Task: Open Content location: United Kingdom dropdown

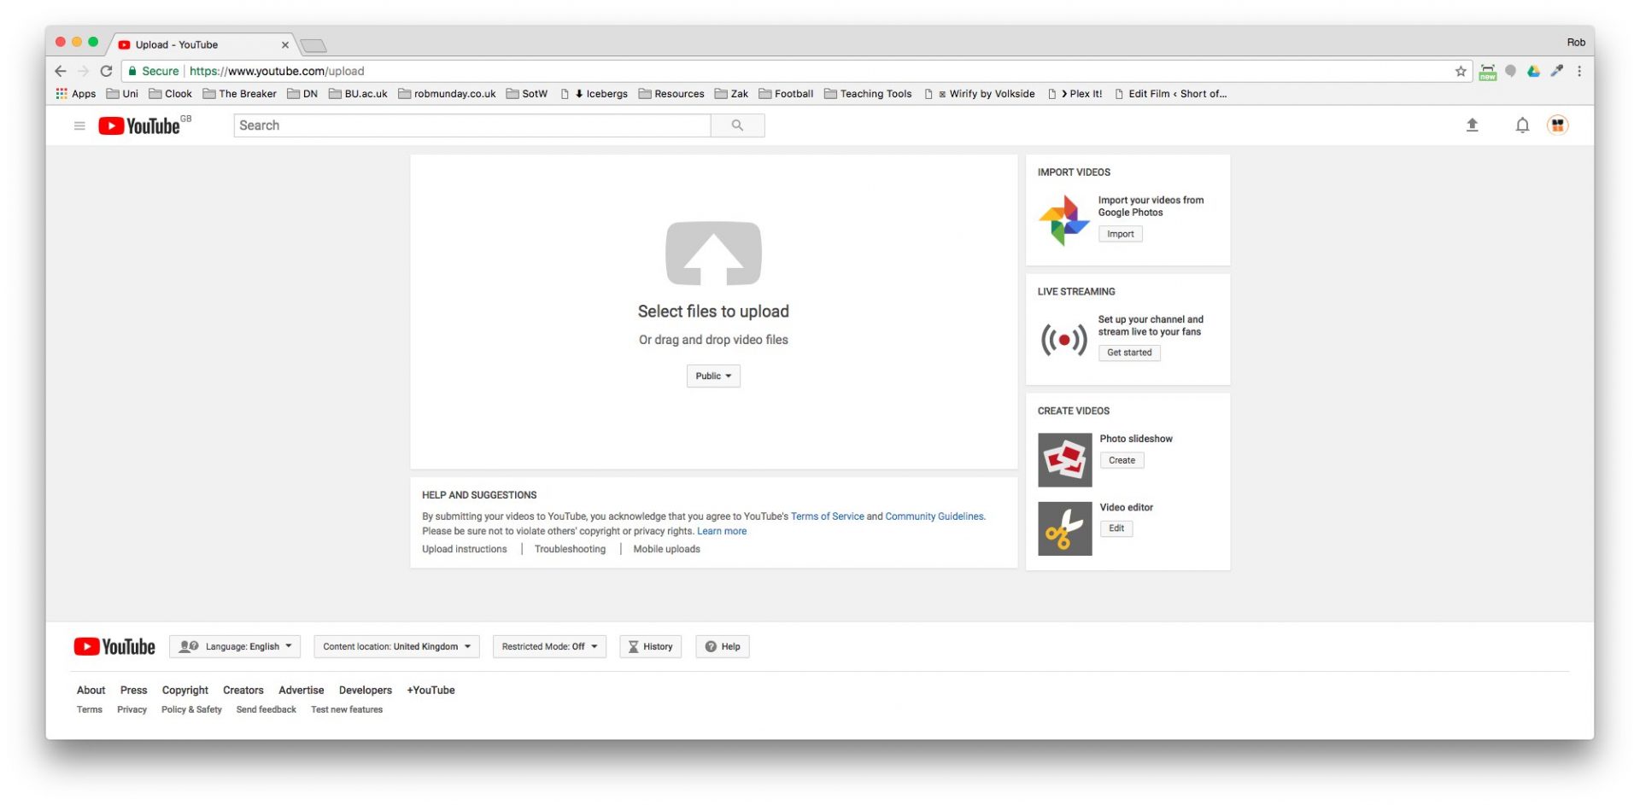Action: [x=396, y=646]
